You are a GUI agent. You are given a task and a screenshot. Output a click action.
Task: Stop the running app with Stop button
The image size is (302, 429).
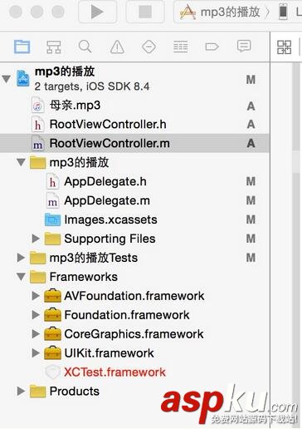pos(145,12)
